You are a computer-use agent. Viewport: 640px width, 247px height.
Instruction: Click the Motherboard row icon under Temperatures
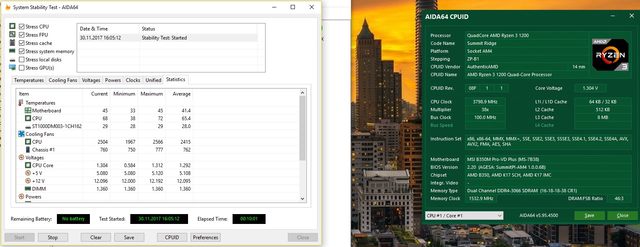(x=28, y=110)
